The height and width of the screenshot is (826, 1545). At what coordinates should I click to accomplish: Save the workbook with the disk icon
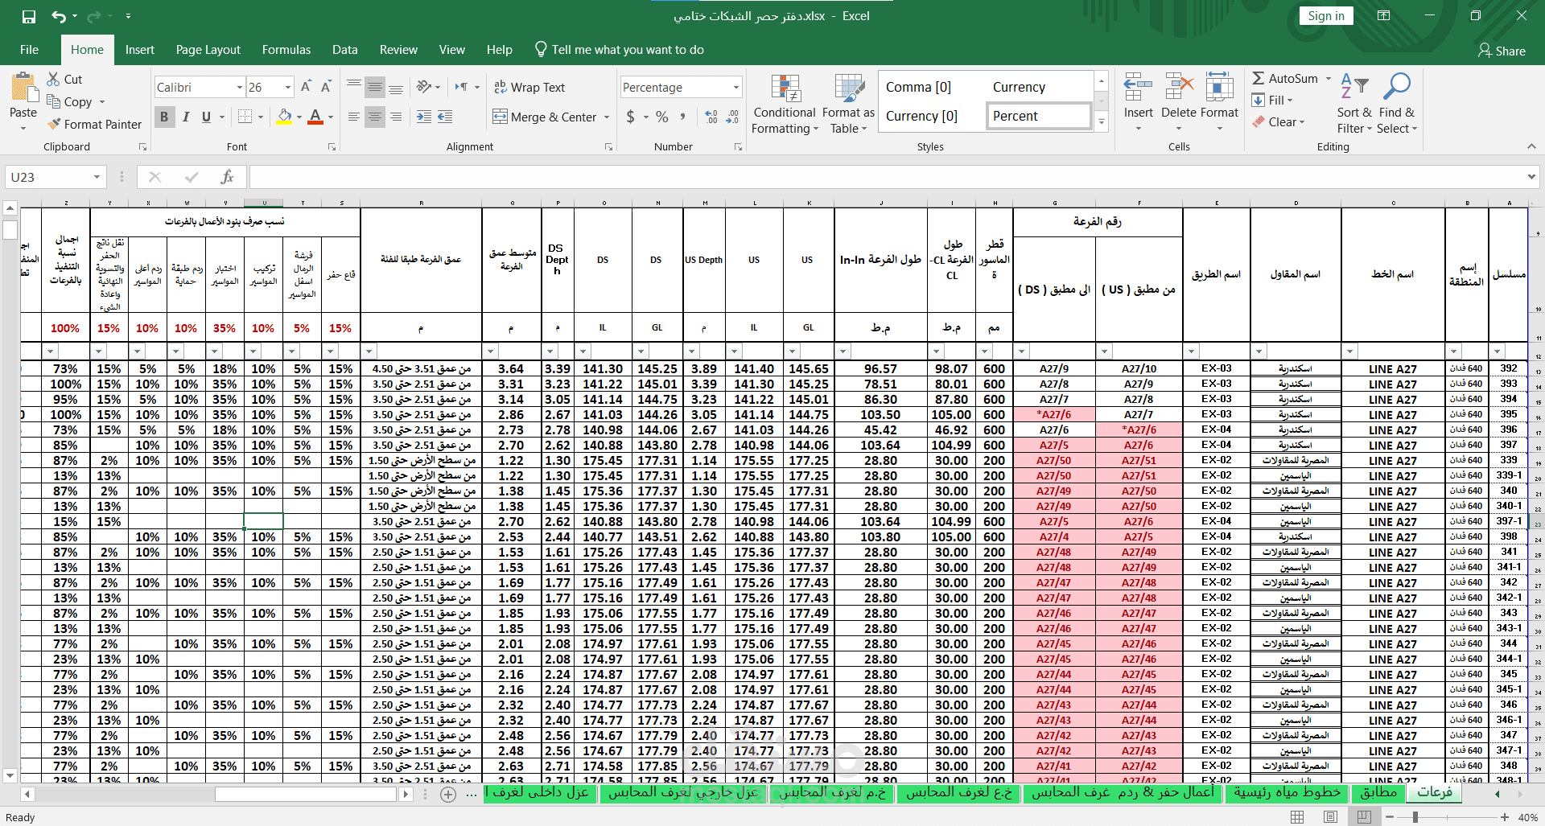[29, 16]
